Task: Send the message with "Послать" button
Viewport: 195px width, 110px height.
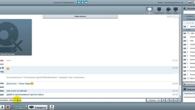Action: click(x=152, y=100)
